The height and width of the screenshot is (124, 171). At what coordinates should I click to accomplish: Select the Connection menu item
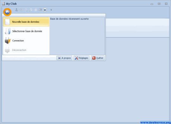point(26,40)
